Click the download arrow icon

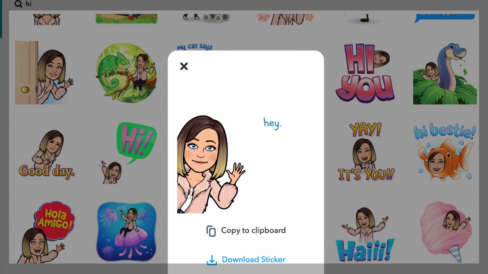[x=212, y=260]
